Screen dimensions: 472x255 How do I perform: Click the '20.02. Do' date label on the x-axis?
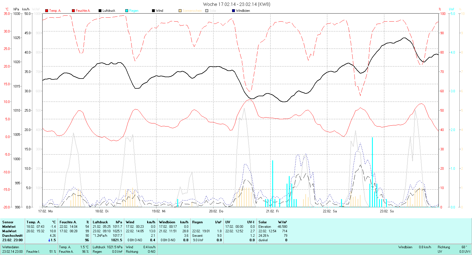pyautogui.click(x=216, y=211)
